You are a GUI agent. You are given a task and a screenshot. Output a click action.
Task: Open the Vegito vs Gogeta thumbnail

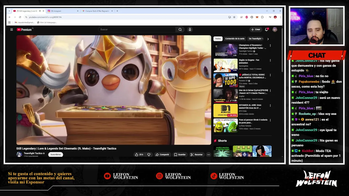pyautogui.click(x=225, y=65)
